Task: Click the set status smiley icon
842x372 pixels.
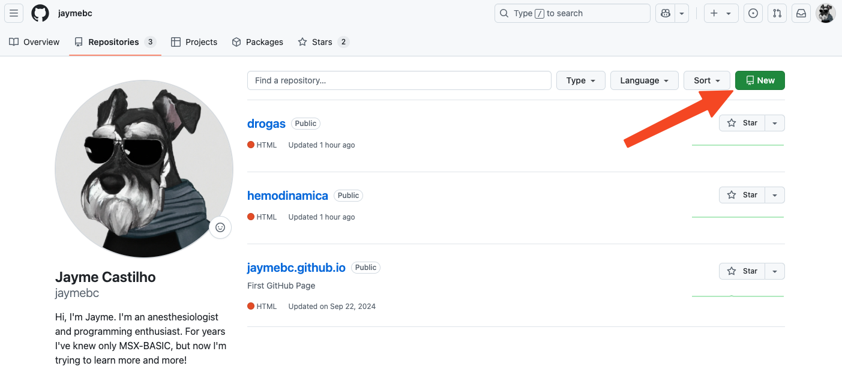Action: tap(220, 227)
